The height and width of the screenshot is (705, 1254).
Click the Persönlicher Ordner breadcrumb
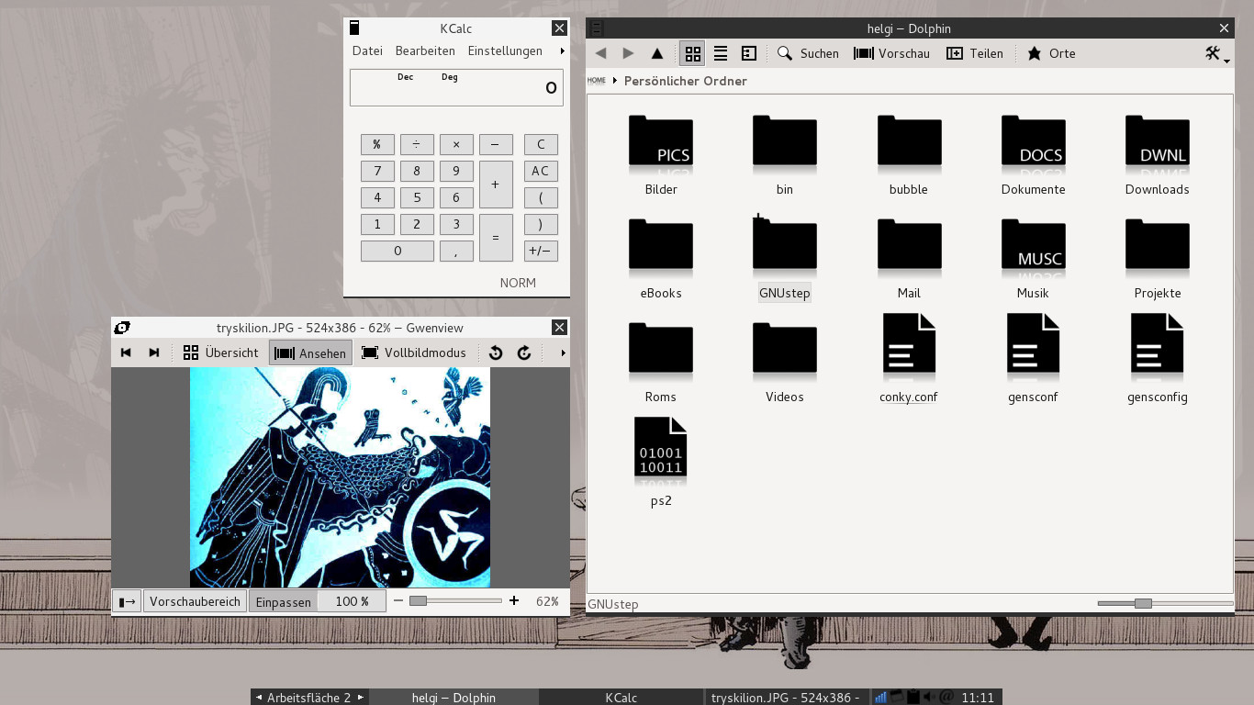pos(686,81)
